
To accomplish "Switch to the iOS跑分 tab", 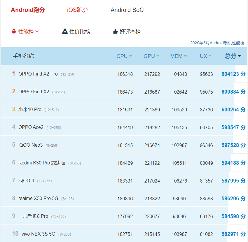I will click(x=78, y=10).
